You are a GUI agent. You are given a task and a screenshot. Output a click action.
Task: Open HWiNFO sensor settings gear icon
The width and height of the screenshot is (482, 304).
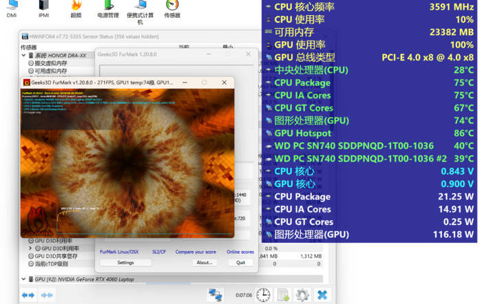(x=302, y=295)
